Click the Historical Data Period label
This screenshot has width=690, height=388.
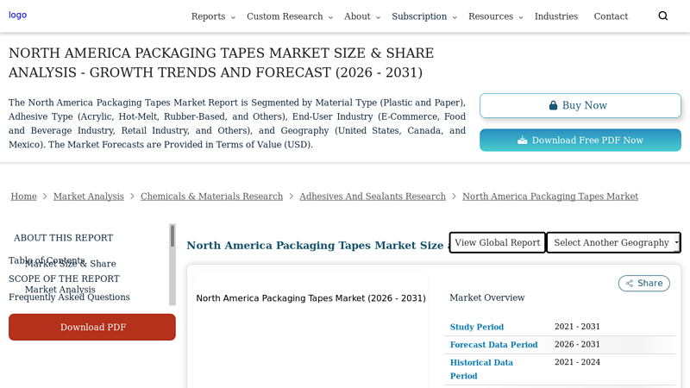click(x=481, y=369)
